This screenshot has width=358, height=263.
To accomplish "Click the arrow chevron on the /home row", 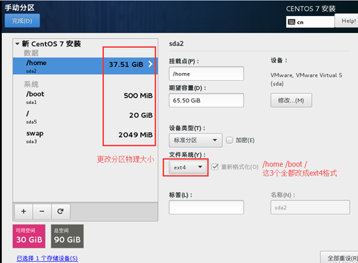I will tap(150, 64).
